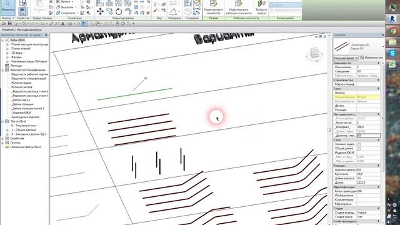This screenshot has height=225, width=400.
Task: Expand the Семейства node
Action: tap(2, 139)
